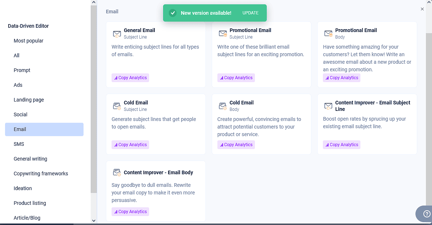Image resolution: width=432 pixels, height=225 pixels.
Task: Click the Content Improver Email Subject Line icon
Action: (x=328, y=106)
